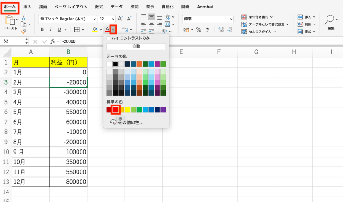The image size is (343, 202).
Task: Switch to the 挿入 tab
Action: tap(27, 7)
